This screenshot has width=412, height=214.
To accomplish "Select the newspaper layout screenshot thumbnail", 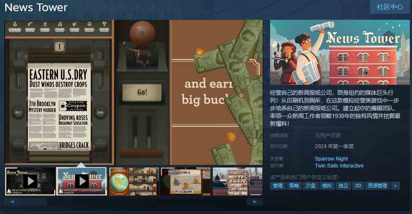I will tap(186, 181).
